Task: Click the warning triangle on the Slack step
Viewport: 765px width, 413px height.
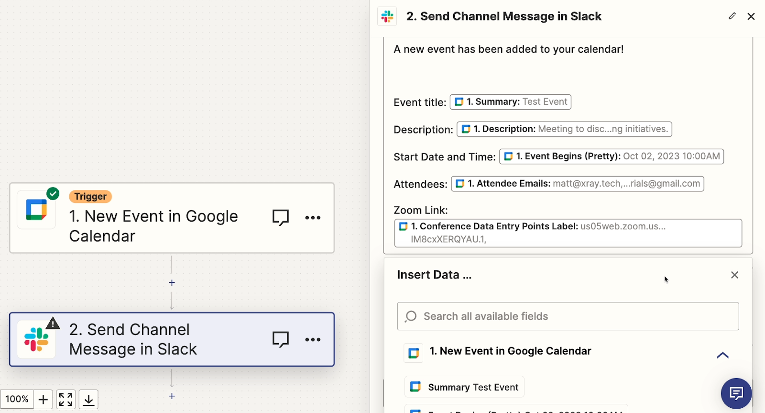Action: [x=53, y=323]
